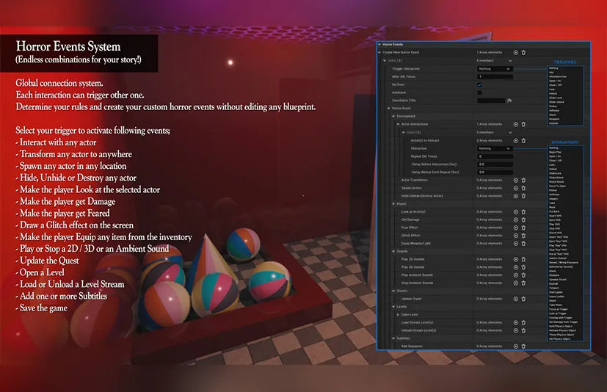Add a Stop Ambient Sounds element

pyautogui.click(x=516, y=283)
